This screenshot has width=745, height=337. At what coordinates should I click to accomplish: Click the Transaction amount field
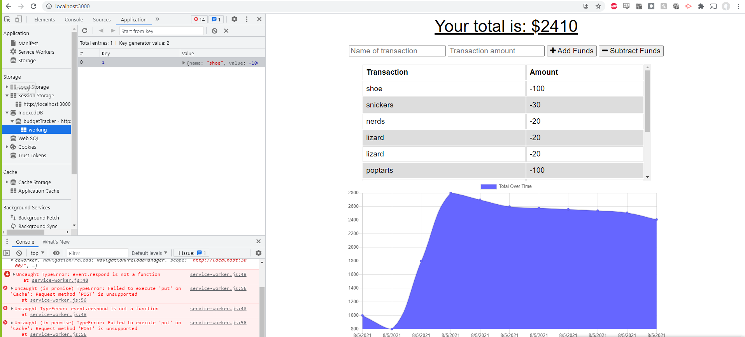click(x=496, y=51)
